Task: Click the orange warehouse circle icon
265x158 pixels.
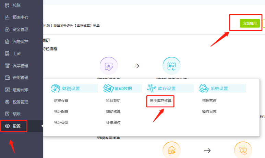Action: click(x=171, y=150)
